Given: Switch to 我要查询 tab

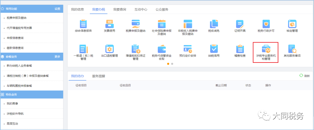Looking at the screenshot, I should (x=119, y=9).
